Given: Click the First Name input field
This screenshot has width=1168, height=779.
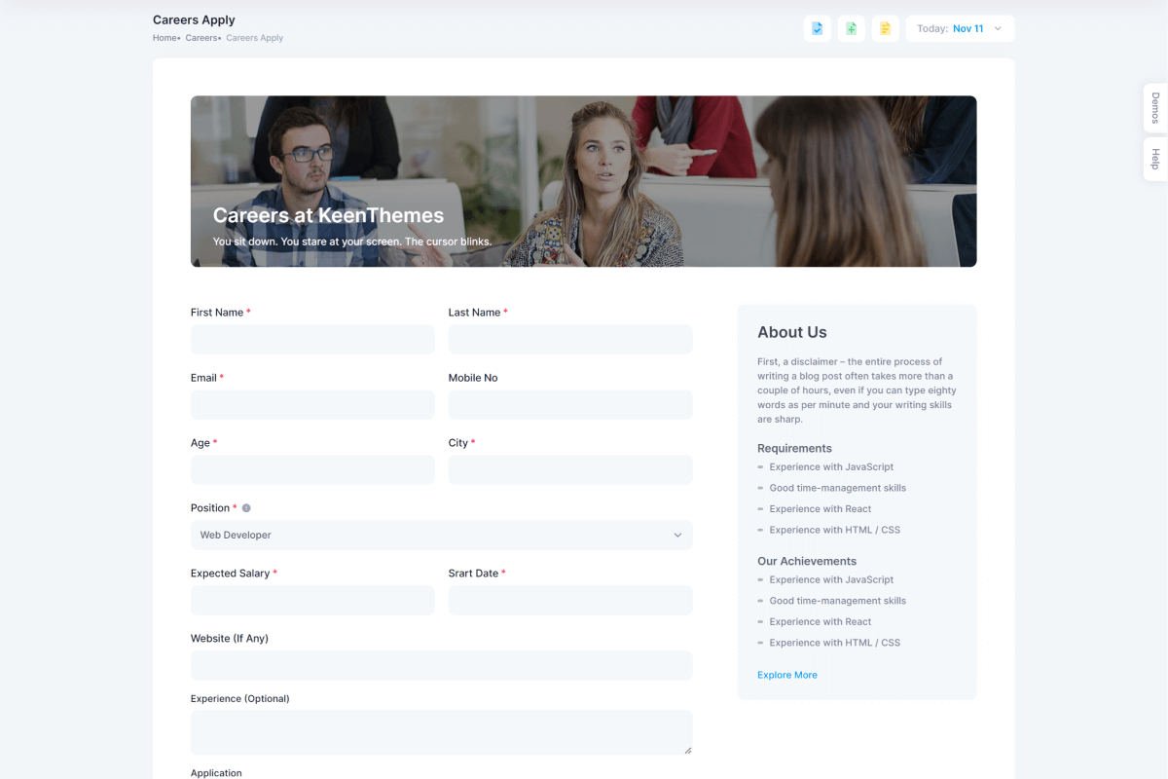Looking at the screenshot, I should [x=312, y=340].
